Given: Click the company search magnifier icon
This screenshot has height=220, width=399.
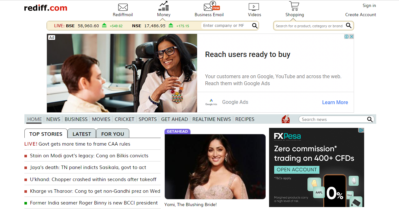Looking at the screenshot, I should (255, 26).
